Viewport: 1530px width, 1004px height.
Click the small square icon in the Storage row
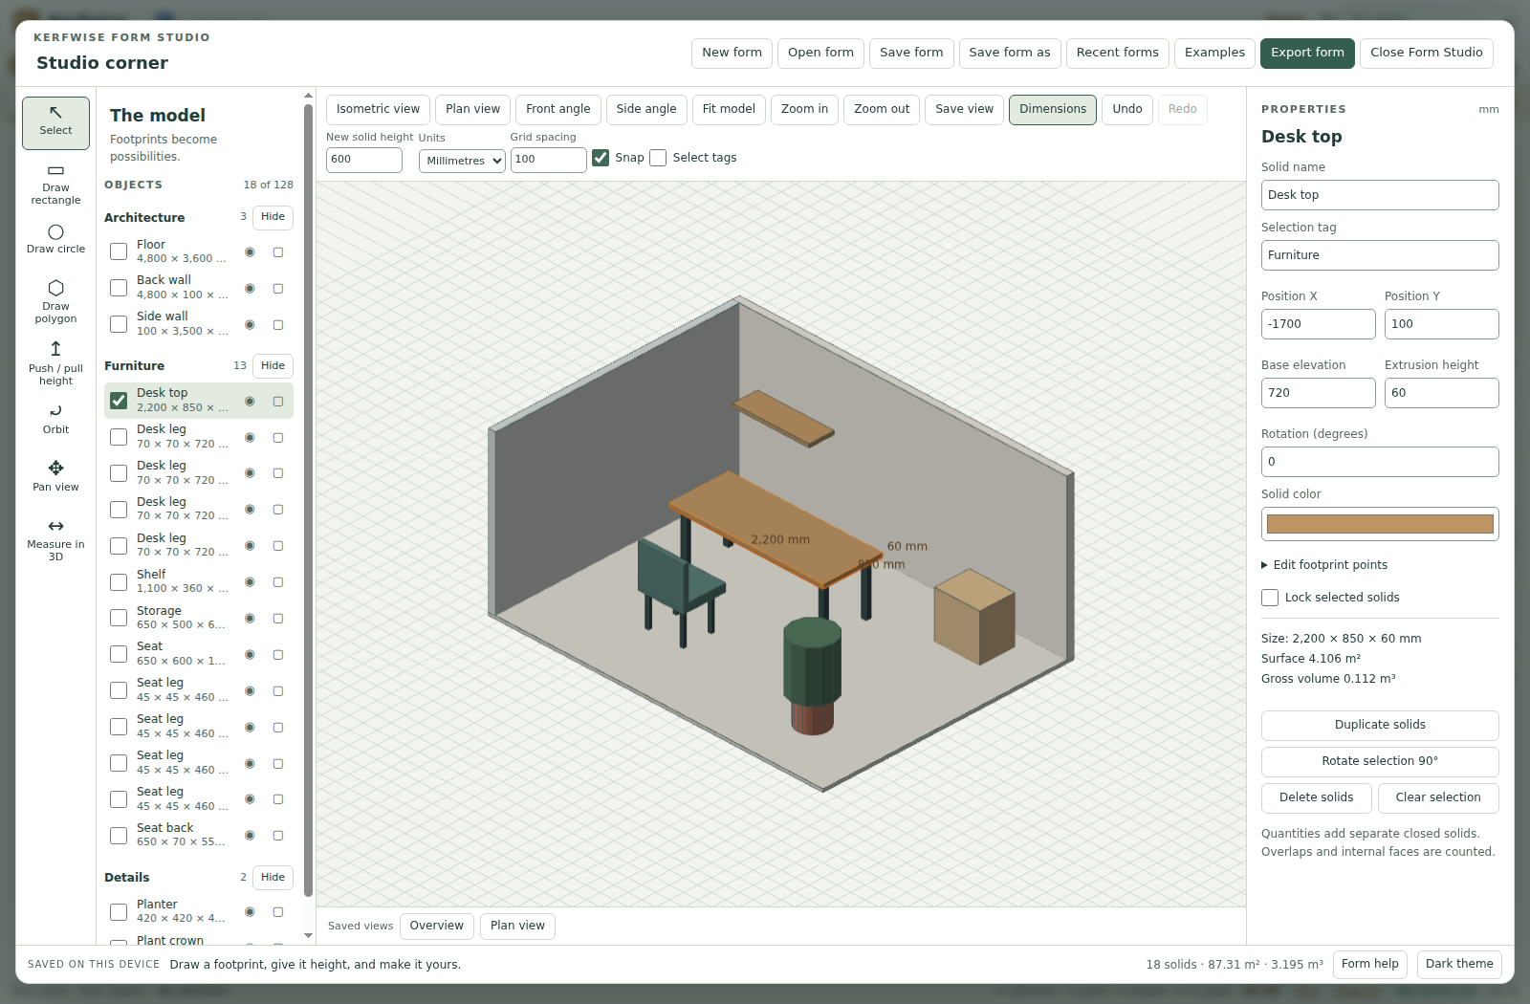278,619
